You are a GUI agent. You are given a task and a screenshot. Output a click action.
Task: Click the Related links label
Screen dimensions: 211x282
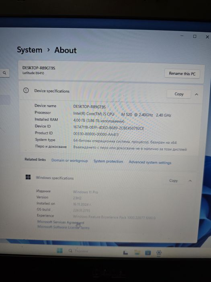pos(35,160)
